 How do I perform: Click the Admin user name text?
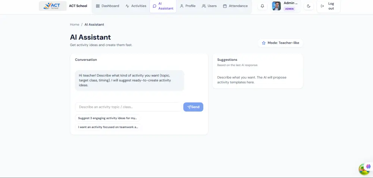tap(291, 3)
